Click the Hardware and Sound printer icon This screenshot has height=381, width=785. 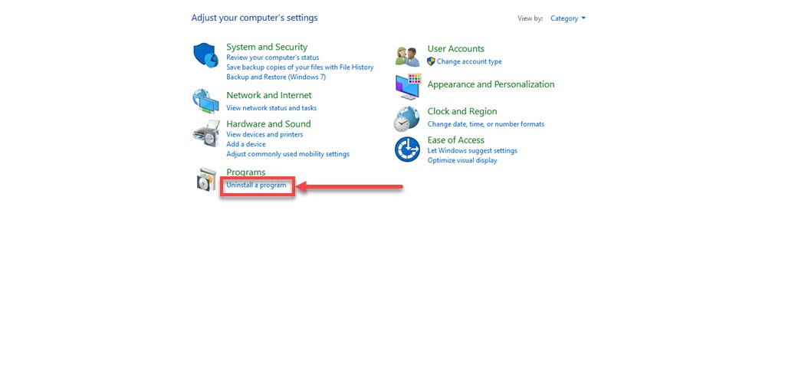(x=205, y=132)
